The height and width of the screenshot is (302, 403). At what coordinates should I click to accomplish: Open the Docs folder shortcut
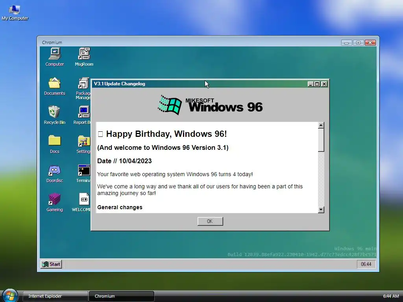[54, 144]
